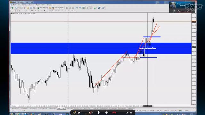
Task: Select the horizontal line tool
Action: tap(23, 11)
